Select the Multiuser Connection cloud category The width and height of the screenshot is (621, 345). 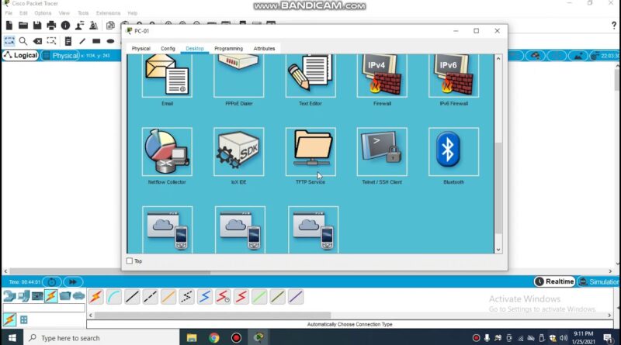(79, 296)
